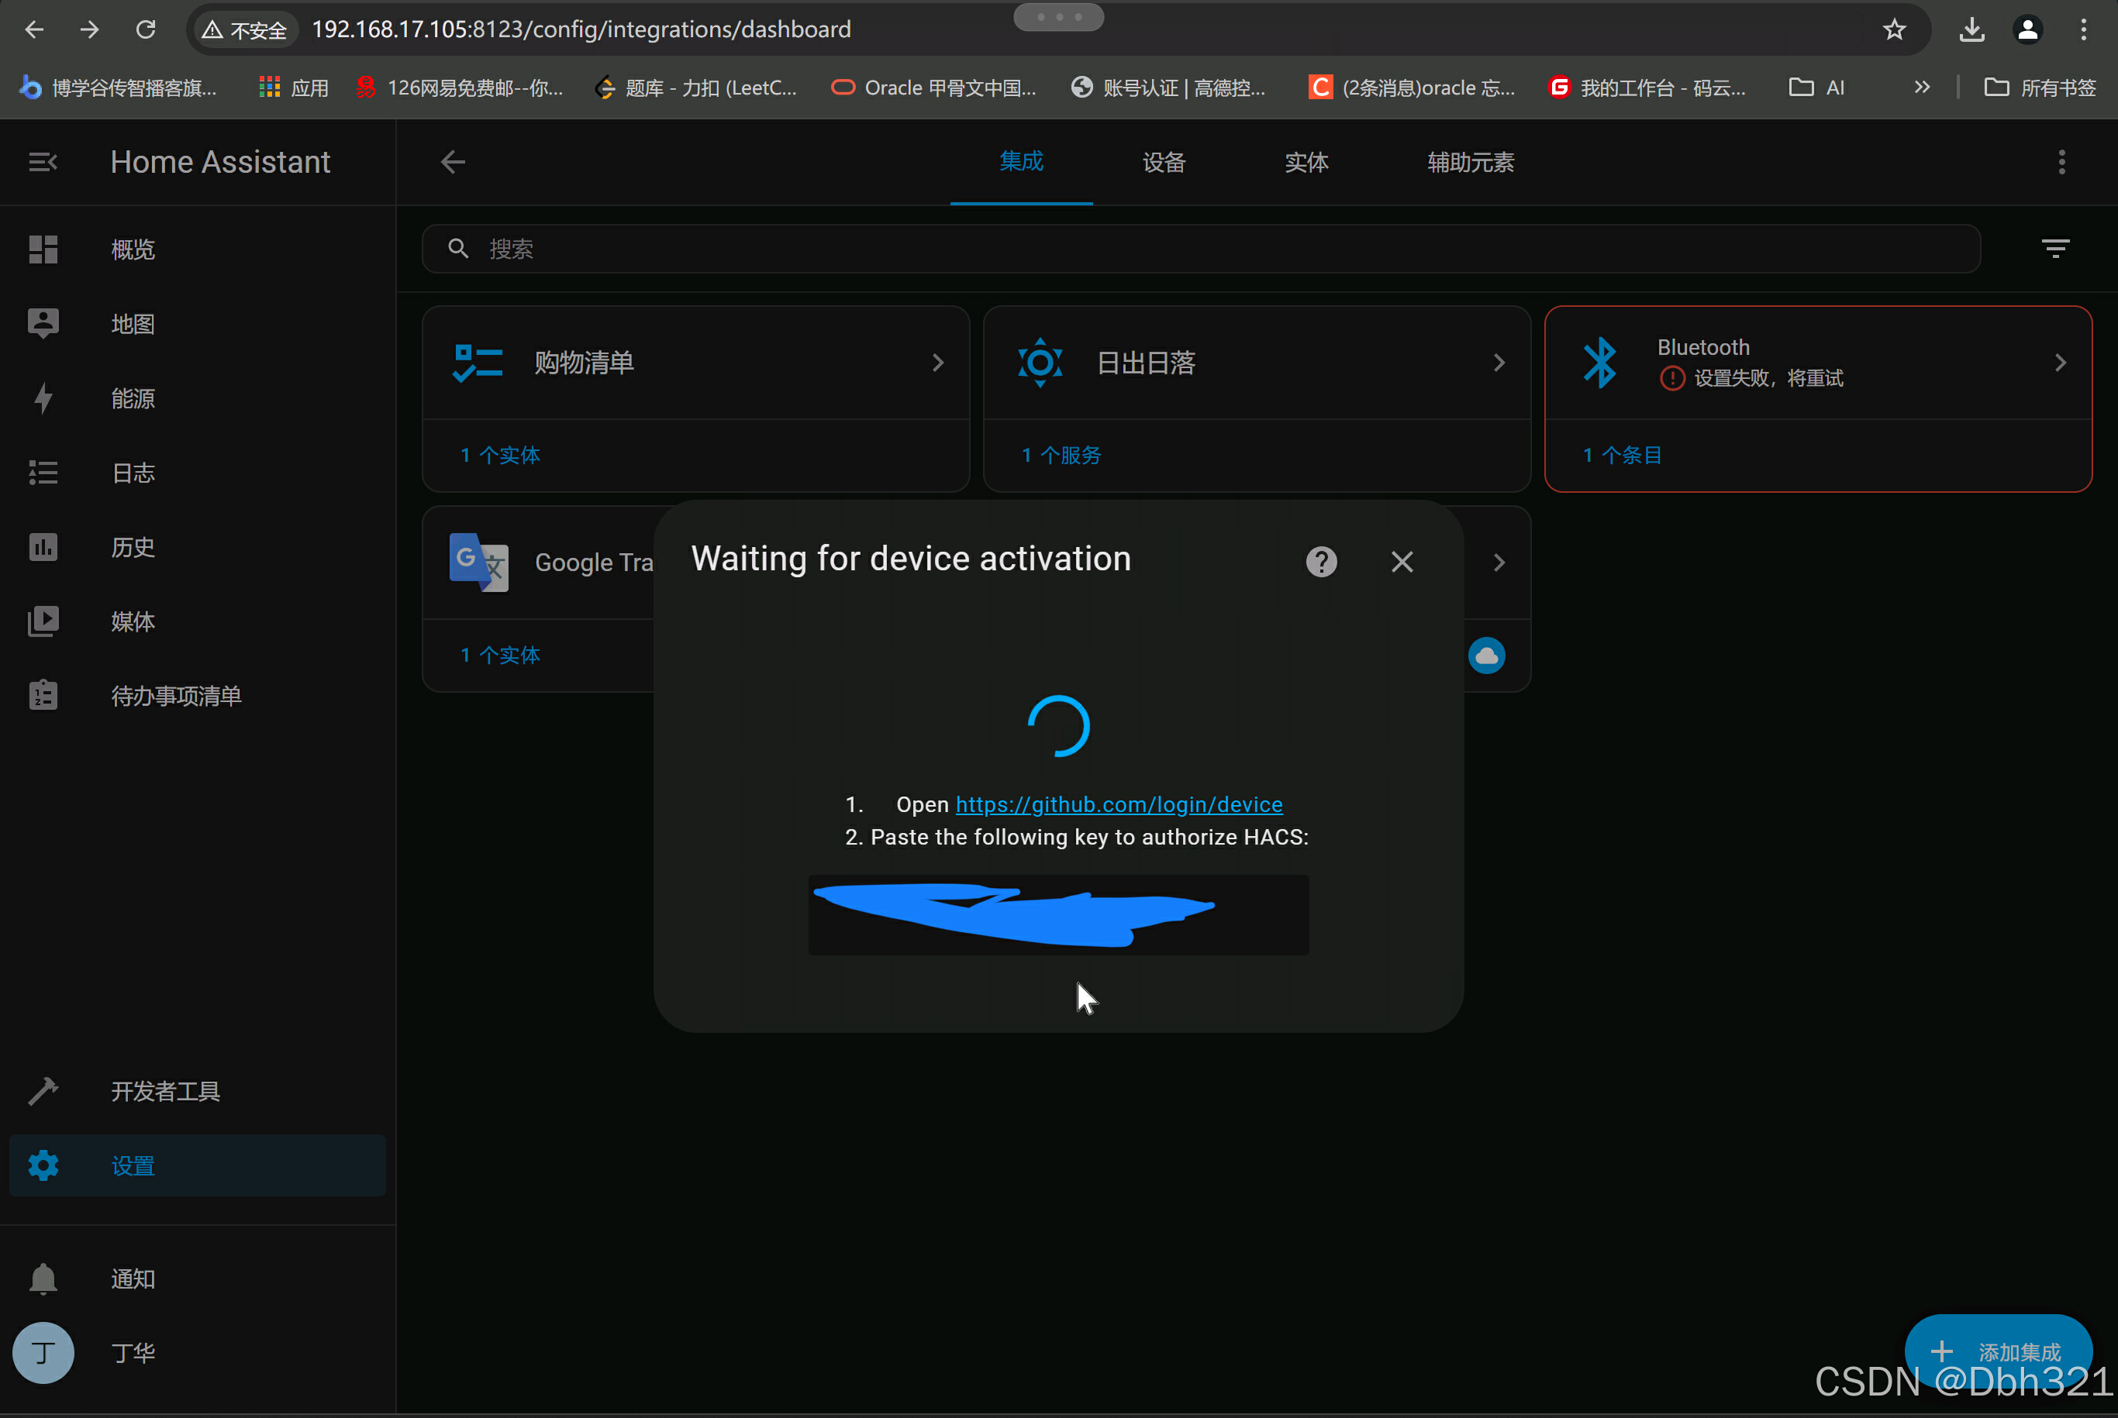The image size is (2118, 1418).
Task: Click the Google Translate integration icon
Action: [478, 563]
